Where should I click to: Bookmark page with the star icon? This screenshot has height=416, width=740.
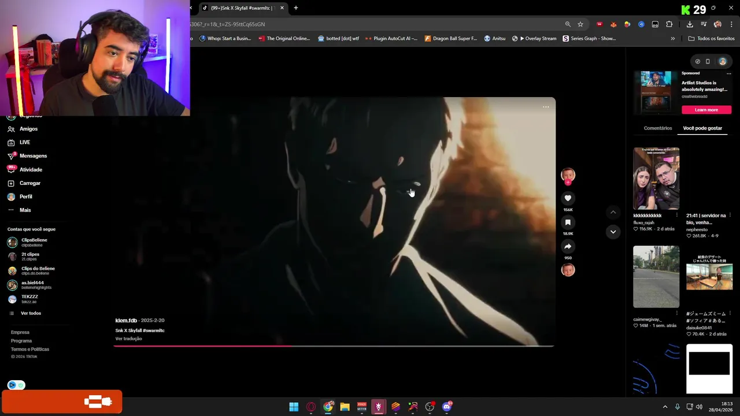(580, 24)
